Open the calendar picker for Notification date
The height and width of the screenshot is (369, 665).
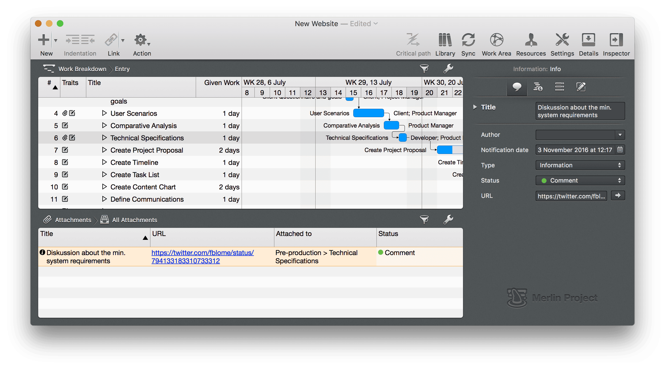[620, 150]
